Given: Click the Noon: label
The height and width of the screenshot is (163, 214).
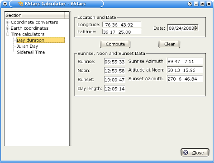Looking at the screenshot, I should coord(84,71).
